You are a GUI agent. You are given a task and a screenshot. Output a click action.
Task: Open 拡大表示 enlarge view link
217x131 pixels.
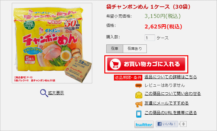(56, 93)
